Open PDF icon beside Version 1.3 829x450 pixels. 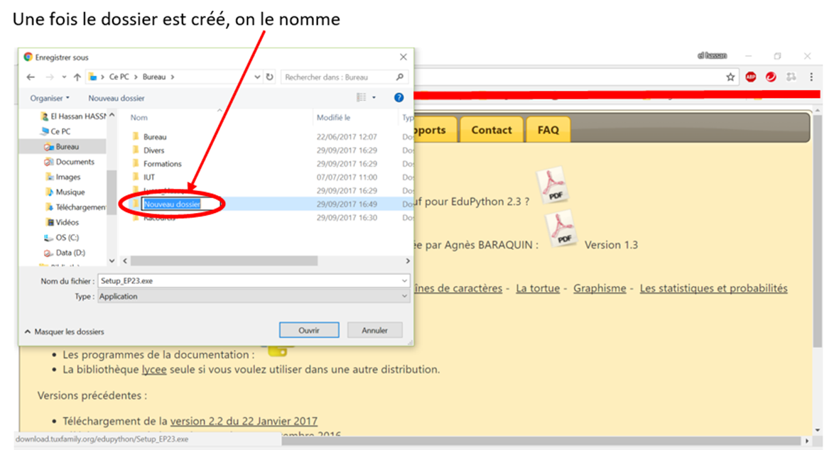coord(562,230)
